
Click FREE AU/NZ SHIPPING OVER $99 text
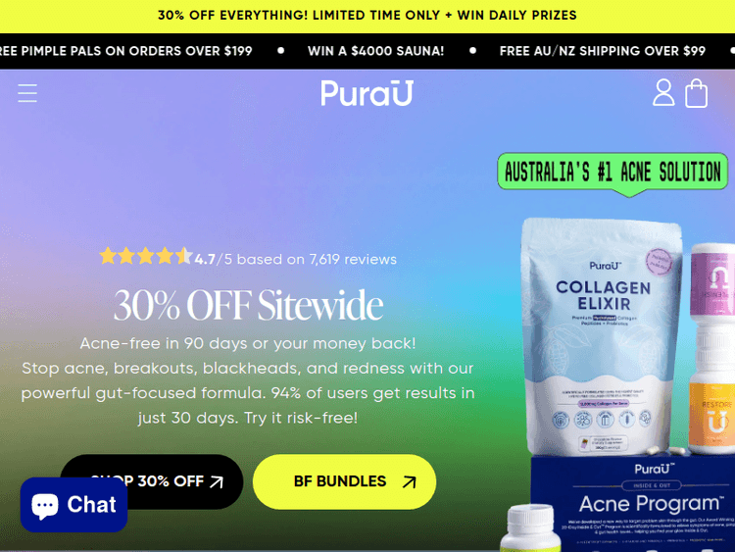(x=603, y=51)
